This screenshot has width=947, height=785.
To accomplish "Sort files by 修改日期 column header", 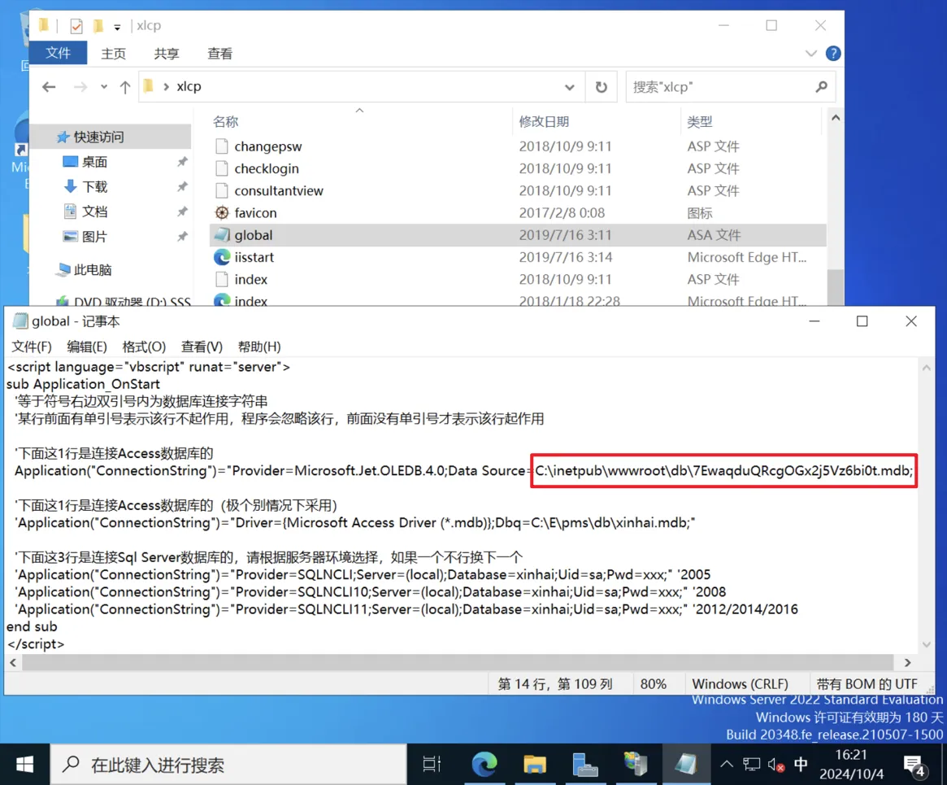I will [544, 121].
